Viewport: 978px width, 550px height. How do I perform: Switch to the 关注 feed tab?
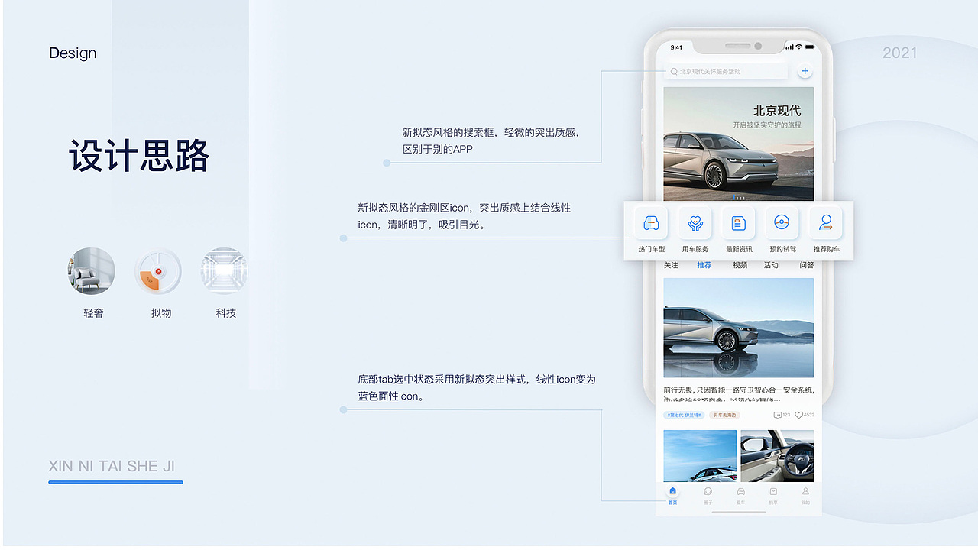(671, 265)
